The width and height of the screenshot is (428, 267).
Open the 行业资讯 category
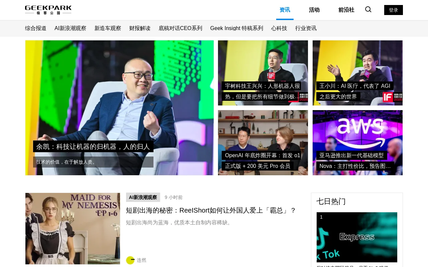tap(305, 28)
